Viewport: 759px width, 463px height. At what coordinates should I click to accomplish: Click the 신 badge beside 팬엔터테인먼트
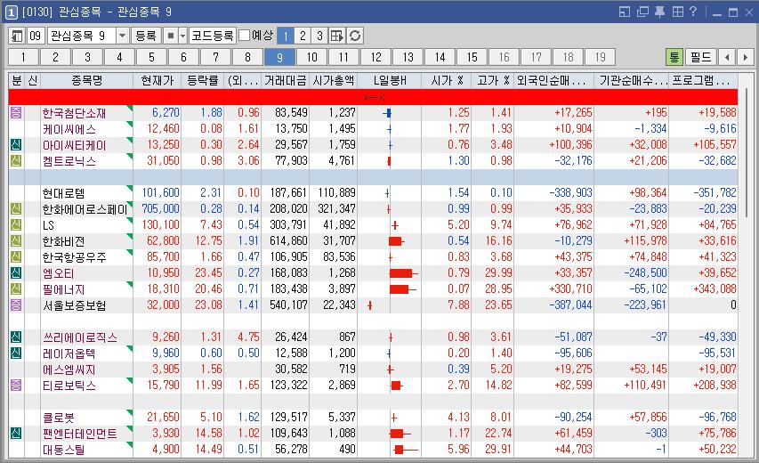click(16, 433)
